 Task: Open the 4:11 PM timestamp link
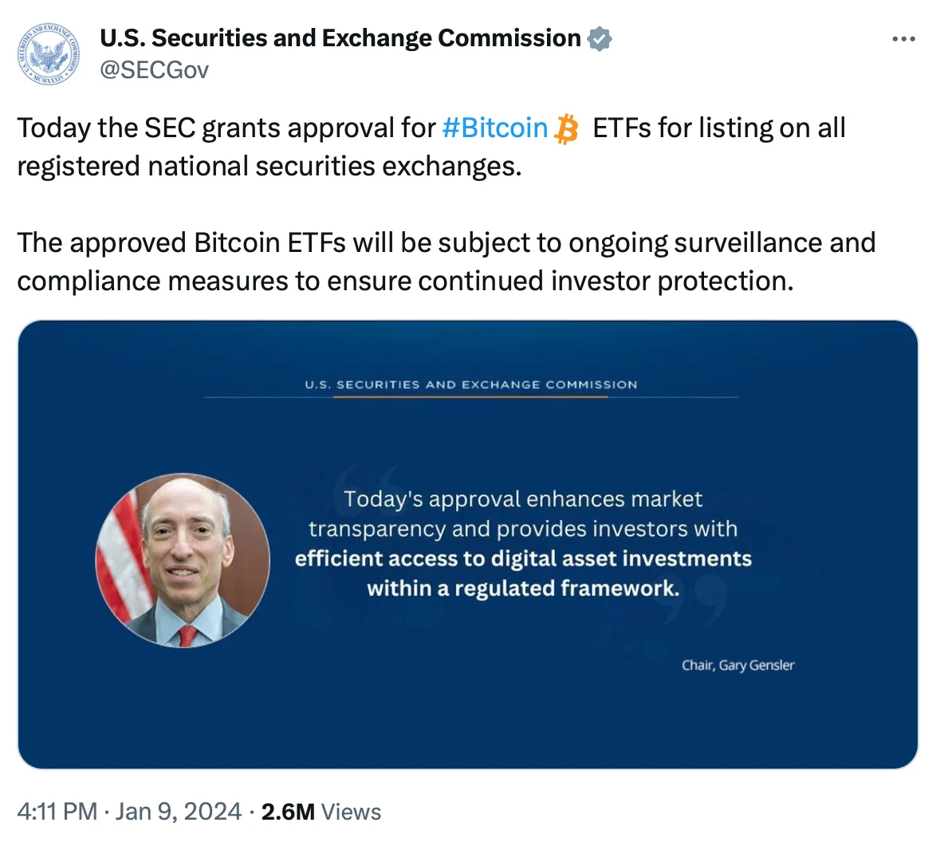pyautogui.click(x=57, y=812)
